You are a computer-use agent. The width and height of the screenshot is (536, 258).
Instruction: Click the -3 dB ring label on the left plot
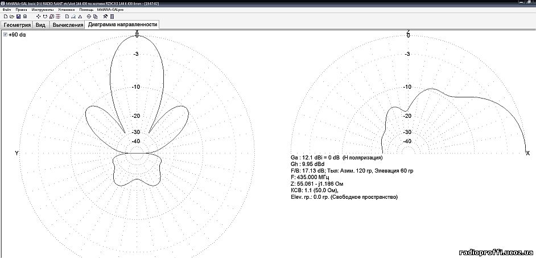pyautogui.click(x=136, y=54)
